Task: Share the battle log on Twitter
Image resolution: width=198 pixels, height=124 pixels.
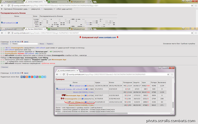Action: pyautogui.click(x=35, y=77)
